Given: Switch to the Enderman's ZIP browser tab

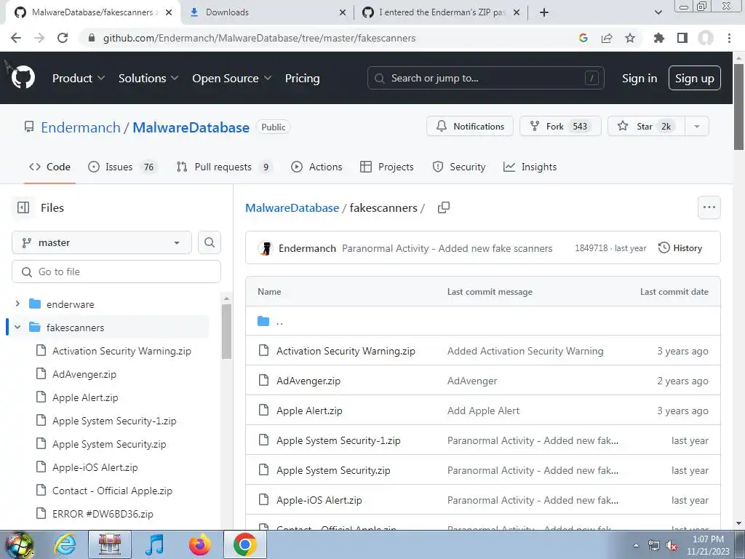Looking at the screenshot, I should 440,12.
